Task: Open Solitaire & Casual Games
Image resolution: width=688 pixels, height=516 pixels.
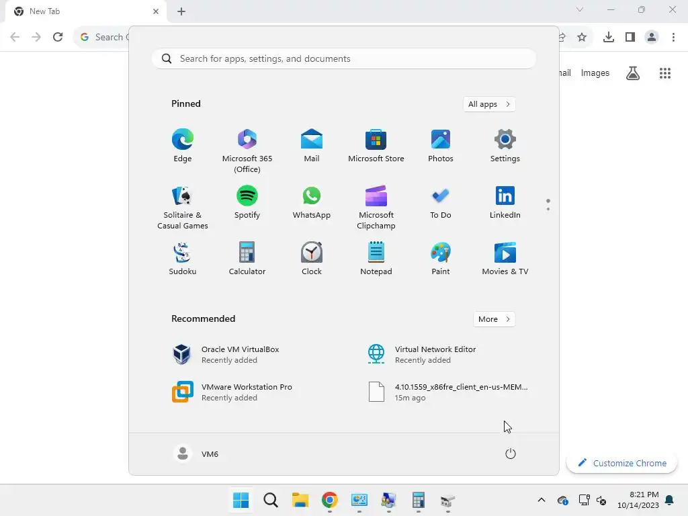Action: click(183, 207)
